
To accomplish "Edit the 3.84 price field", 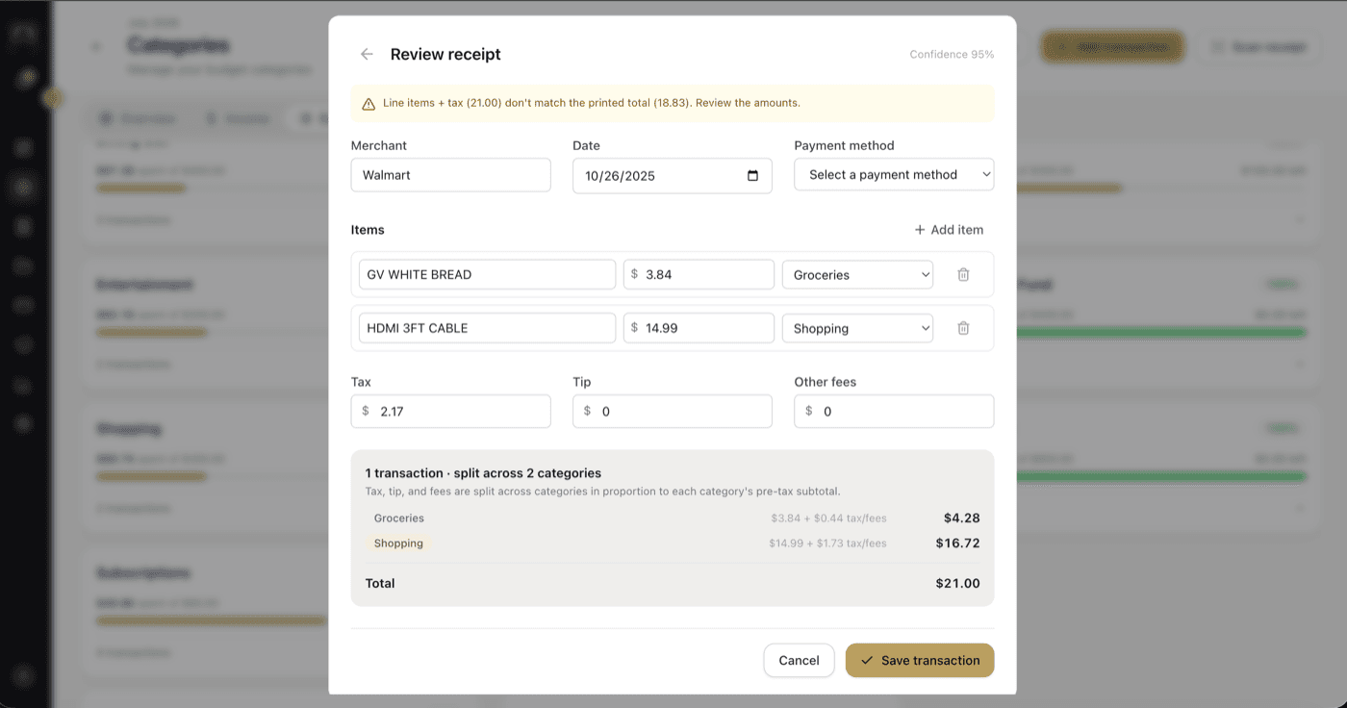I will 699,275.
